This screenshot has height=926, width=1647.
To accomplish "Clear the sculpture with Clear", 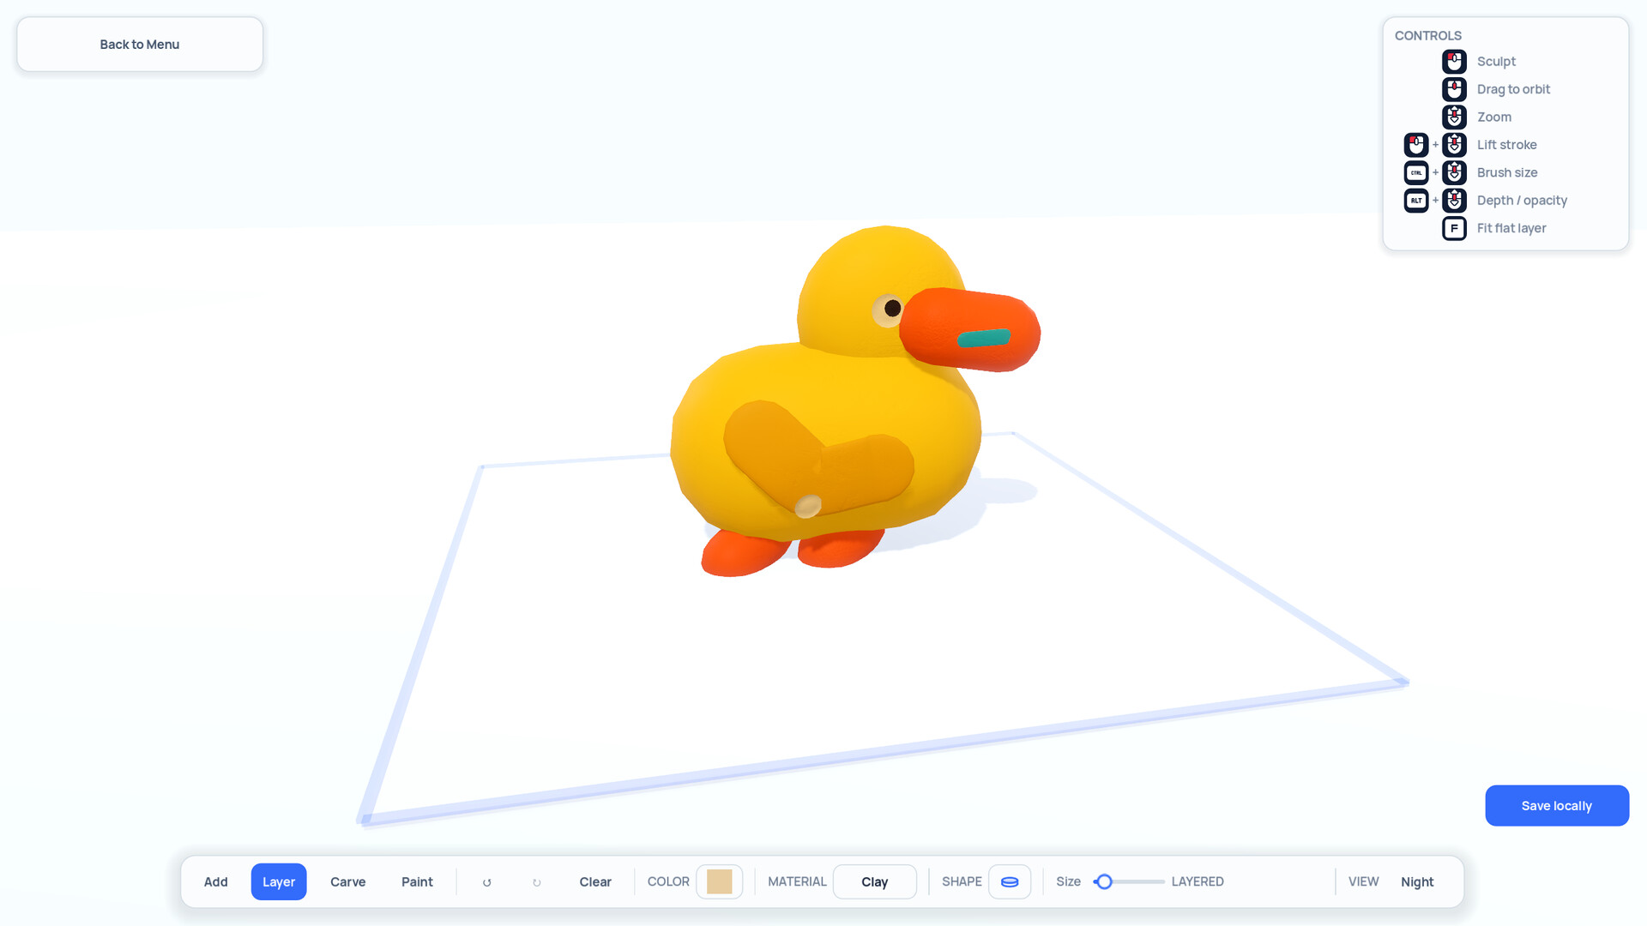I will (x=595, y=882).
